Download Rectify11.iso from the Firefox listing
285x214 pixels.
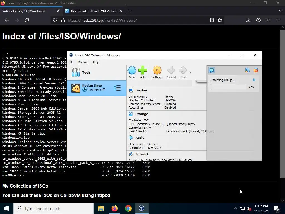point(15,71)
